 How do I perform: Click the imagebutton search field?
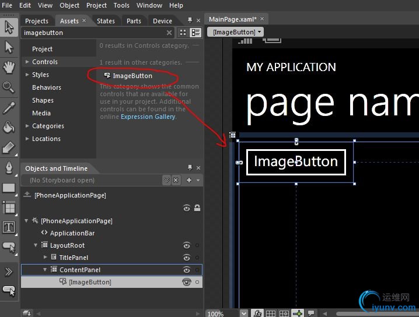93,33
